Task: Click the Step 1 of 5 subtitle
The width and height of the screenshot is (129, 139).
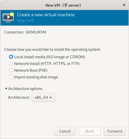Action: [x=26, y=21]
